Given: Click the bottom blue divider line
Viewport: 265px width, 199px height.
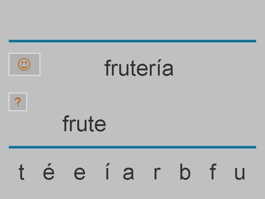Looking at the screenshot, I should click(132, 147).
